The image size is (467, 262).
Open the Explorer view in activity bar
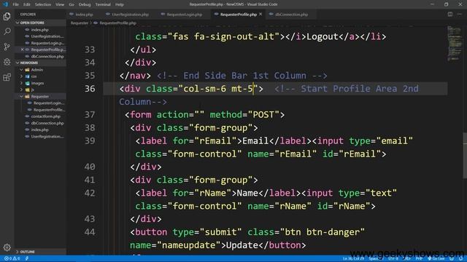pos(7,16)
